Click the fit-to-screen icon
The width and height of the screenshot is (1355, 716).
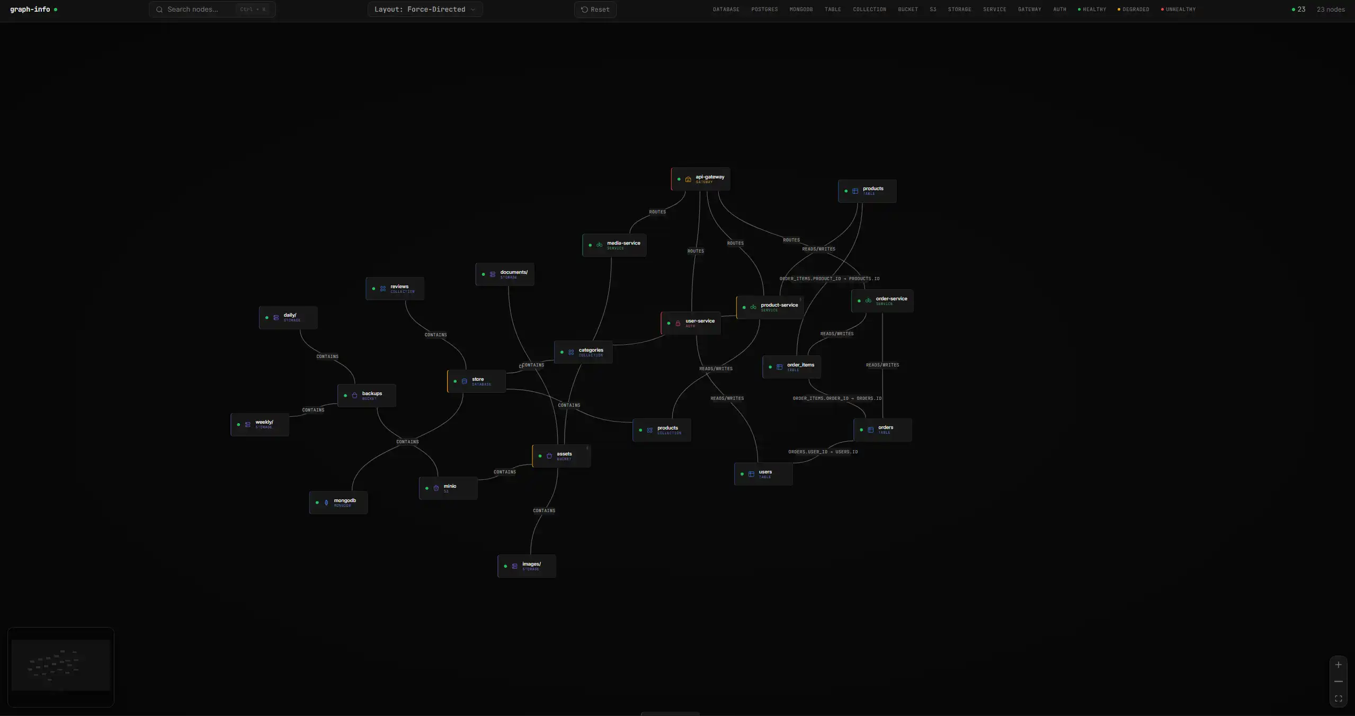pyautogui.click(x=1338, y=699)
